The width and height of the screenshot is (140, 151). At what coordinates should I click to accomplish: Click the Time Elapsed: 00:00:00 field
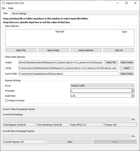19,125
